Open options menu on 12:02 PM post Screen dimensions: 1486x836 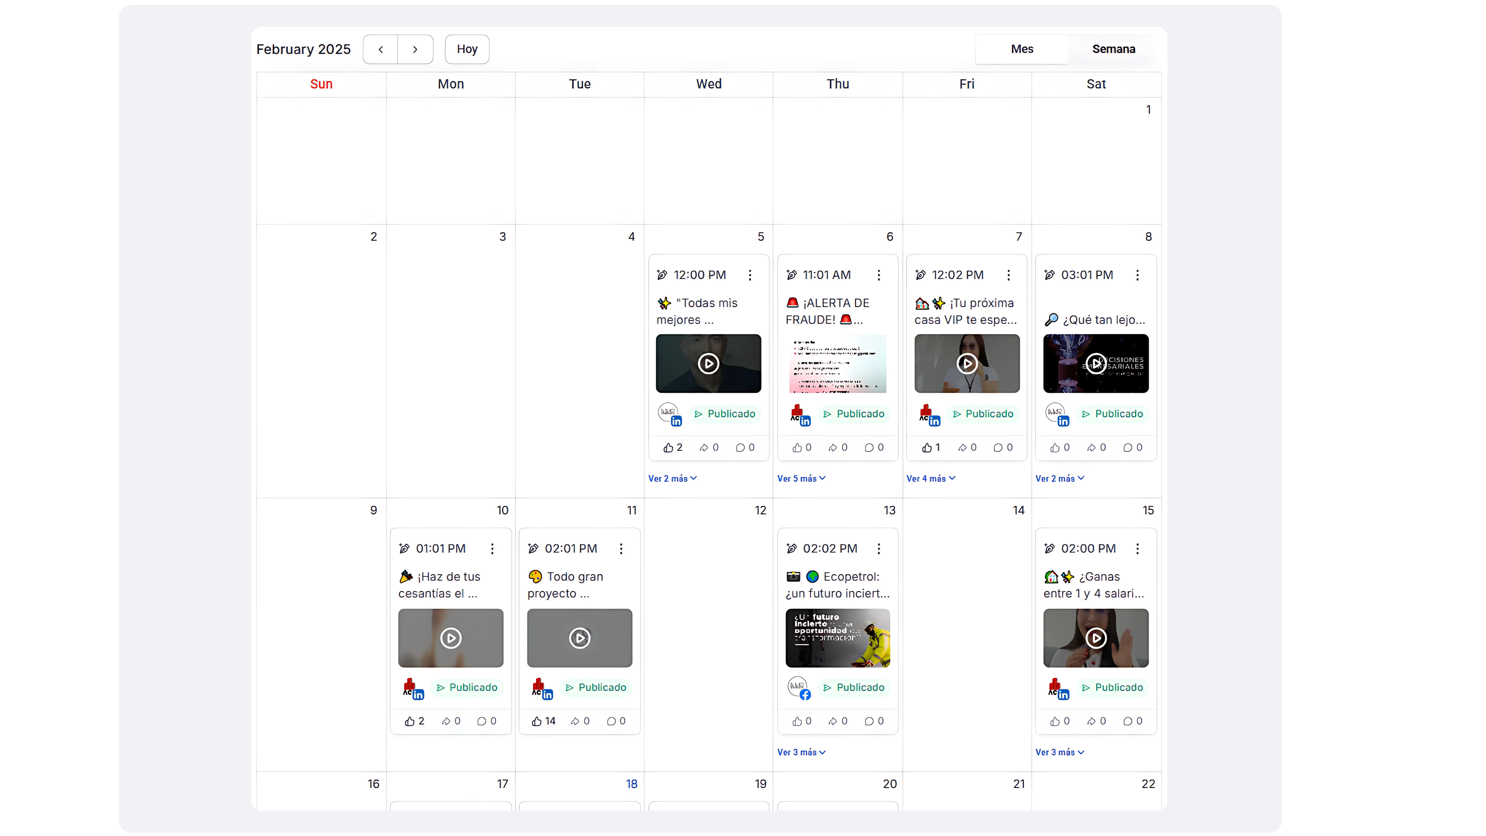(1008, 275)
